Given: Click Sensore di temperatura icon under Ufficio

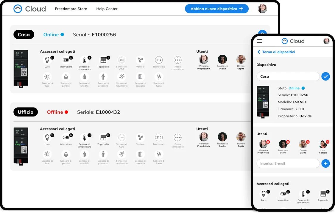Looking at the screenshot, I should click(84, 138).
